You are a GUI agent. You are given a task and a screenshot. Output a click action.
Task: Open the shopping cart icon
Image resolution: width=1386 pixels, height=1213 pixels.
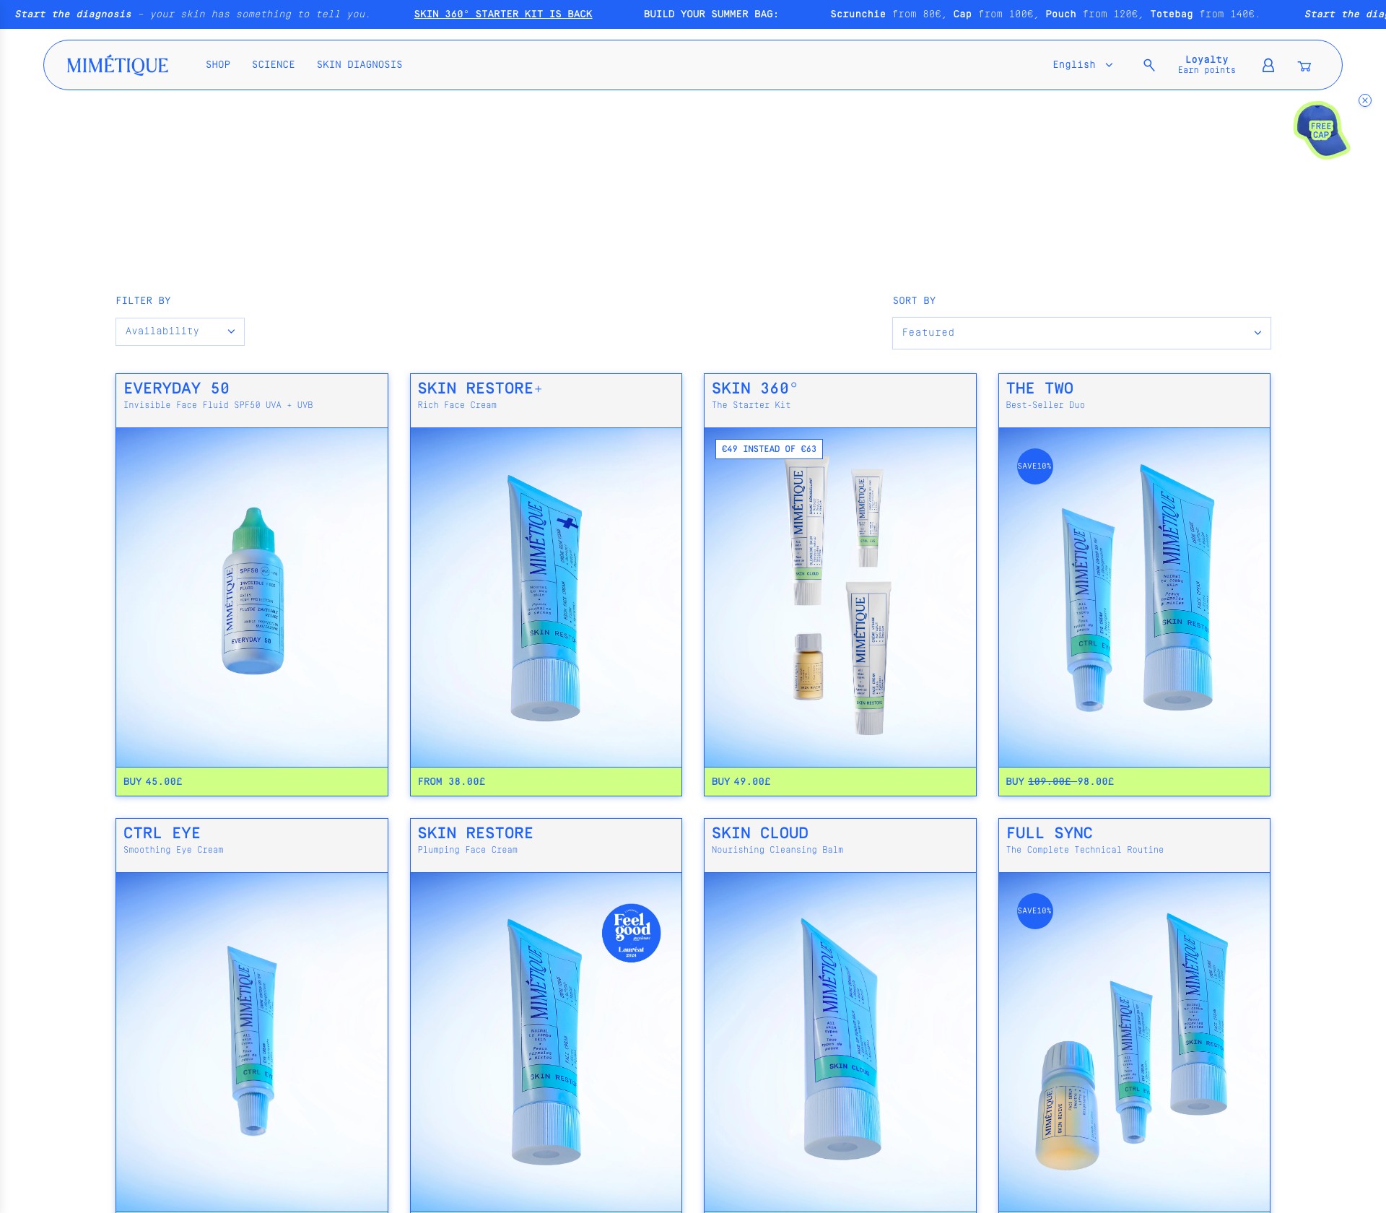[x=1304, y=66]
